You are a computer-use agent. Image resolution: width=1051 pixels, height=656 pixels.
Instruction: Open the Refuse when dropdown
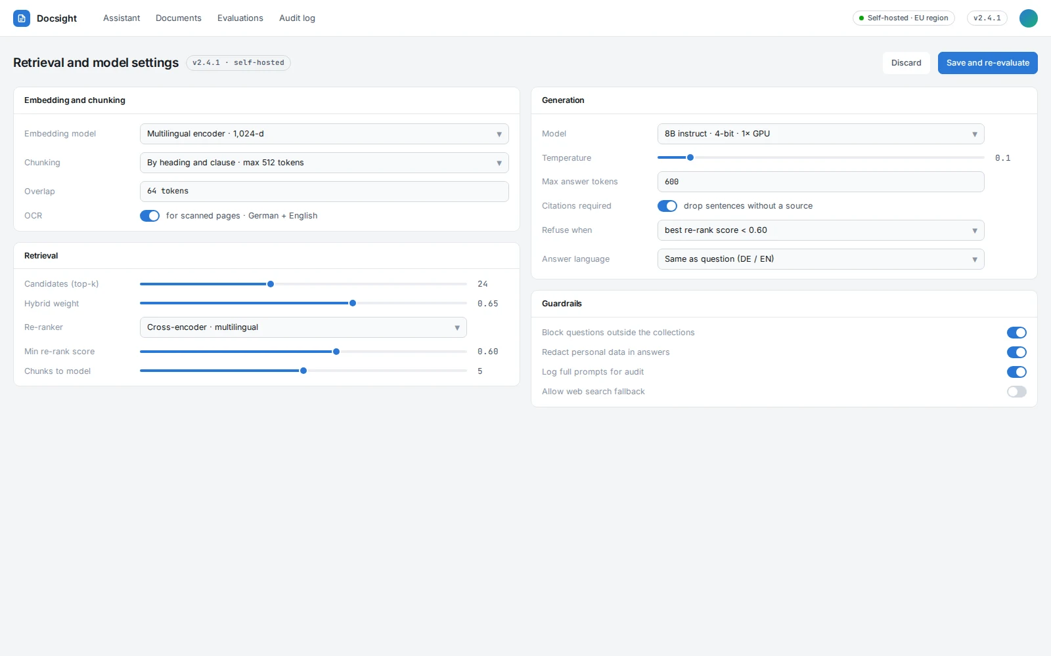point(821,230)
